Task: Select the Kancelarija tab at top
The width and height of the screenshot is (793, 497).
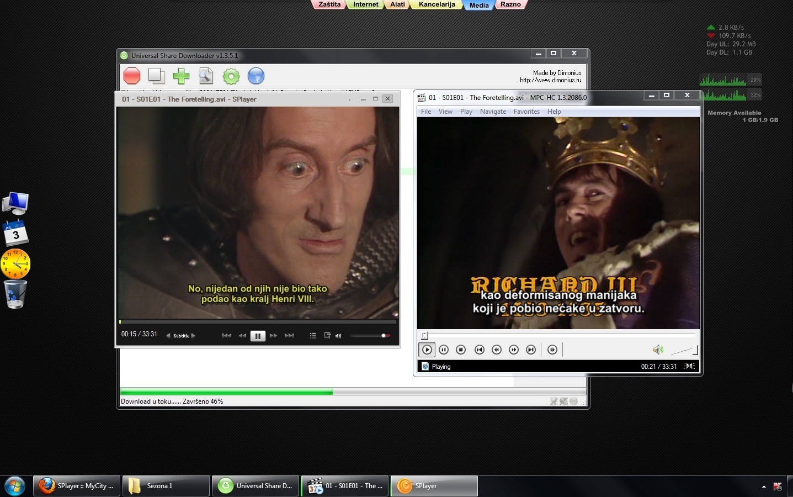Action: click(x=437, y=4)
